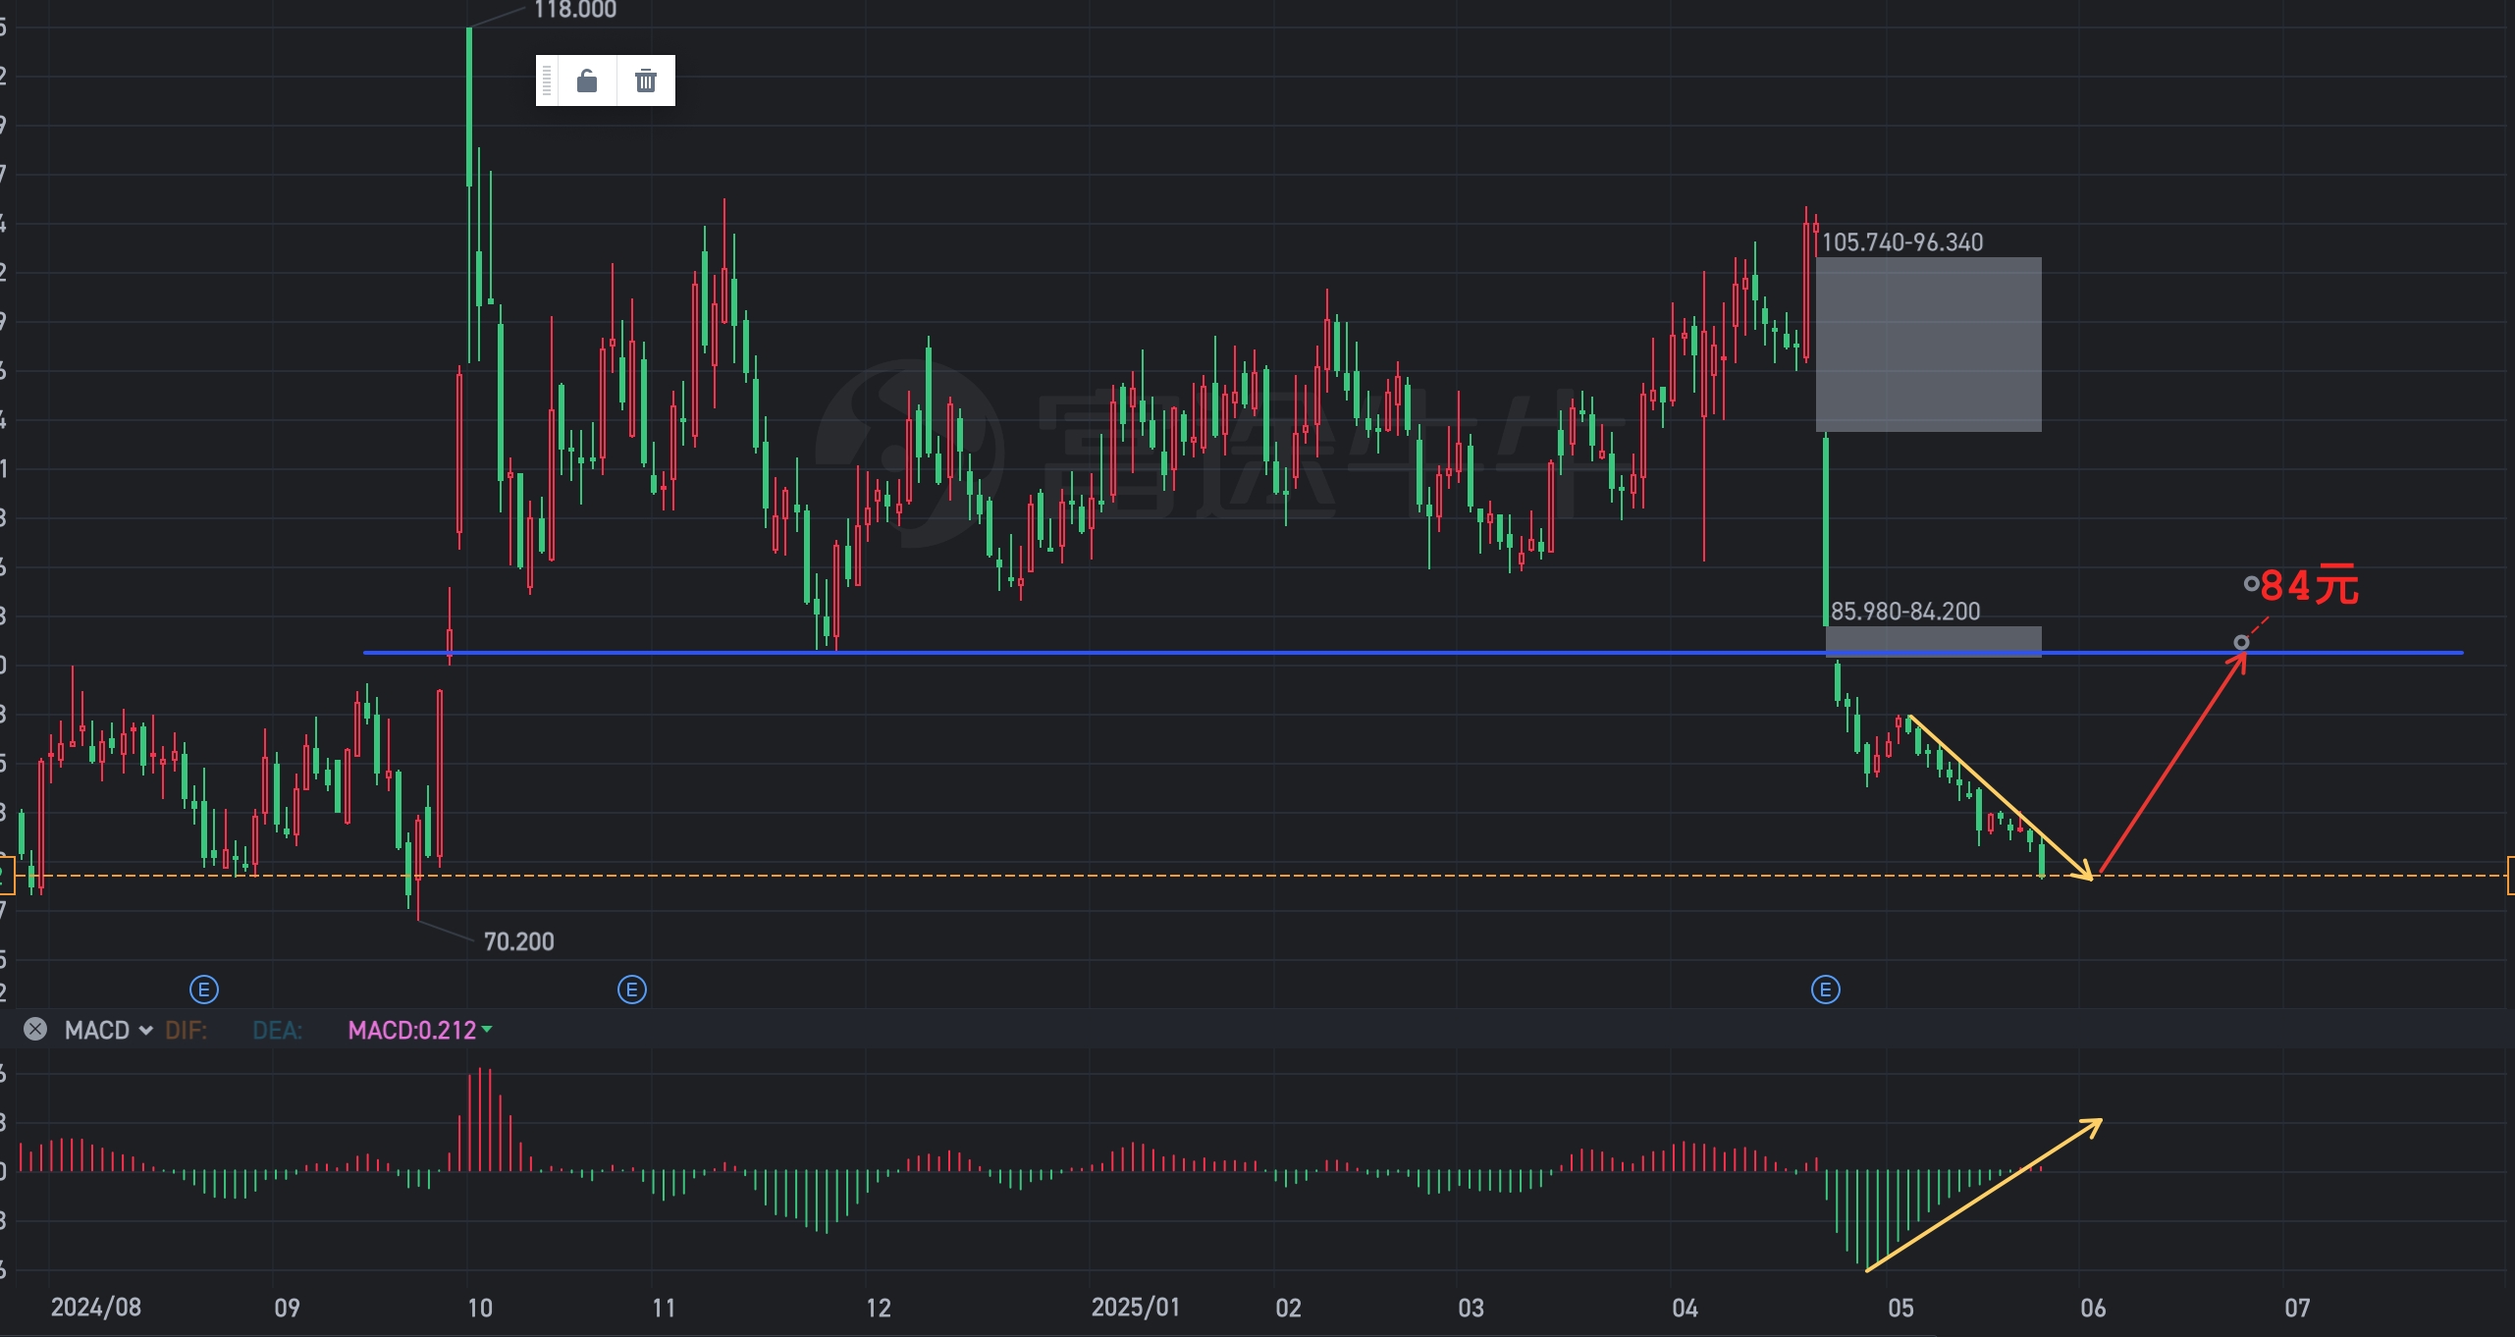Expand the green arrow next to MACD:0.212

(x=487, y=1030)
